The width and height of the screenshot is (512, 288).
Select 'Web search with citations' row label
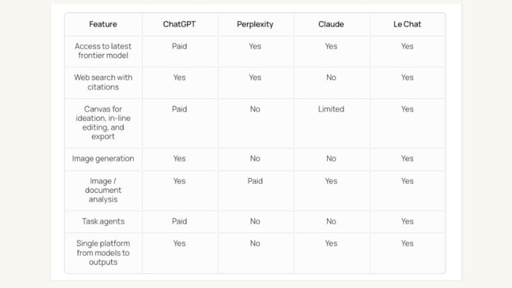pos(103,82)
